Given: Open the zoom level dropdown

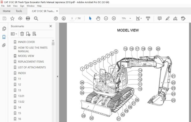Looking at the screenshot, I should 130,18.
